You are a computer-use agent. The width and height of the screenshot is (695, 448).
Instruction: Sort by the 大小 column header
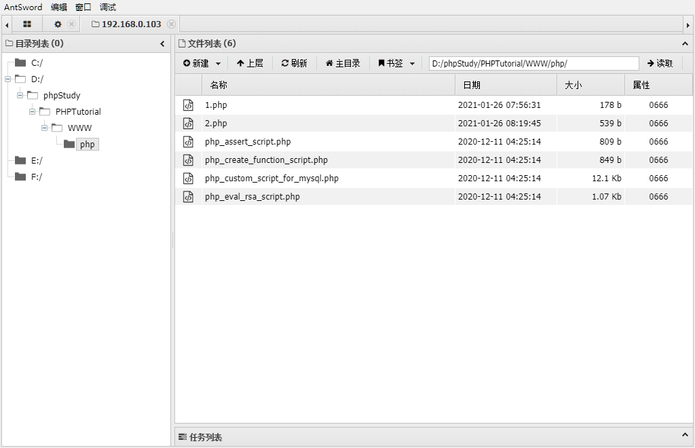tap(591, 85)
